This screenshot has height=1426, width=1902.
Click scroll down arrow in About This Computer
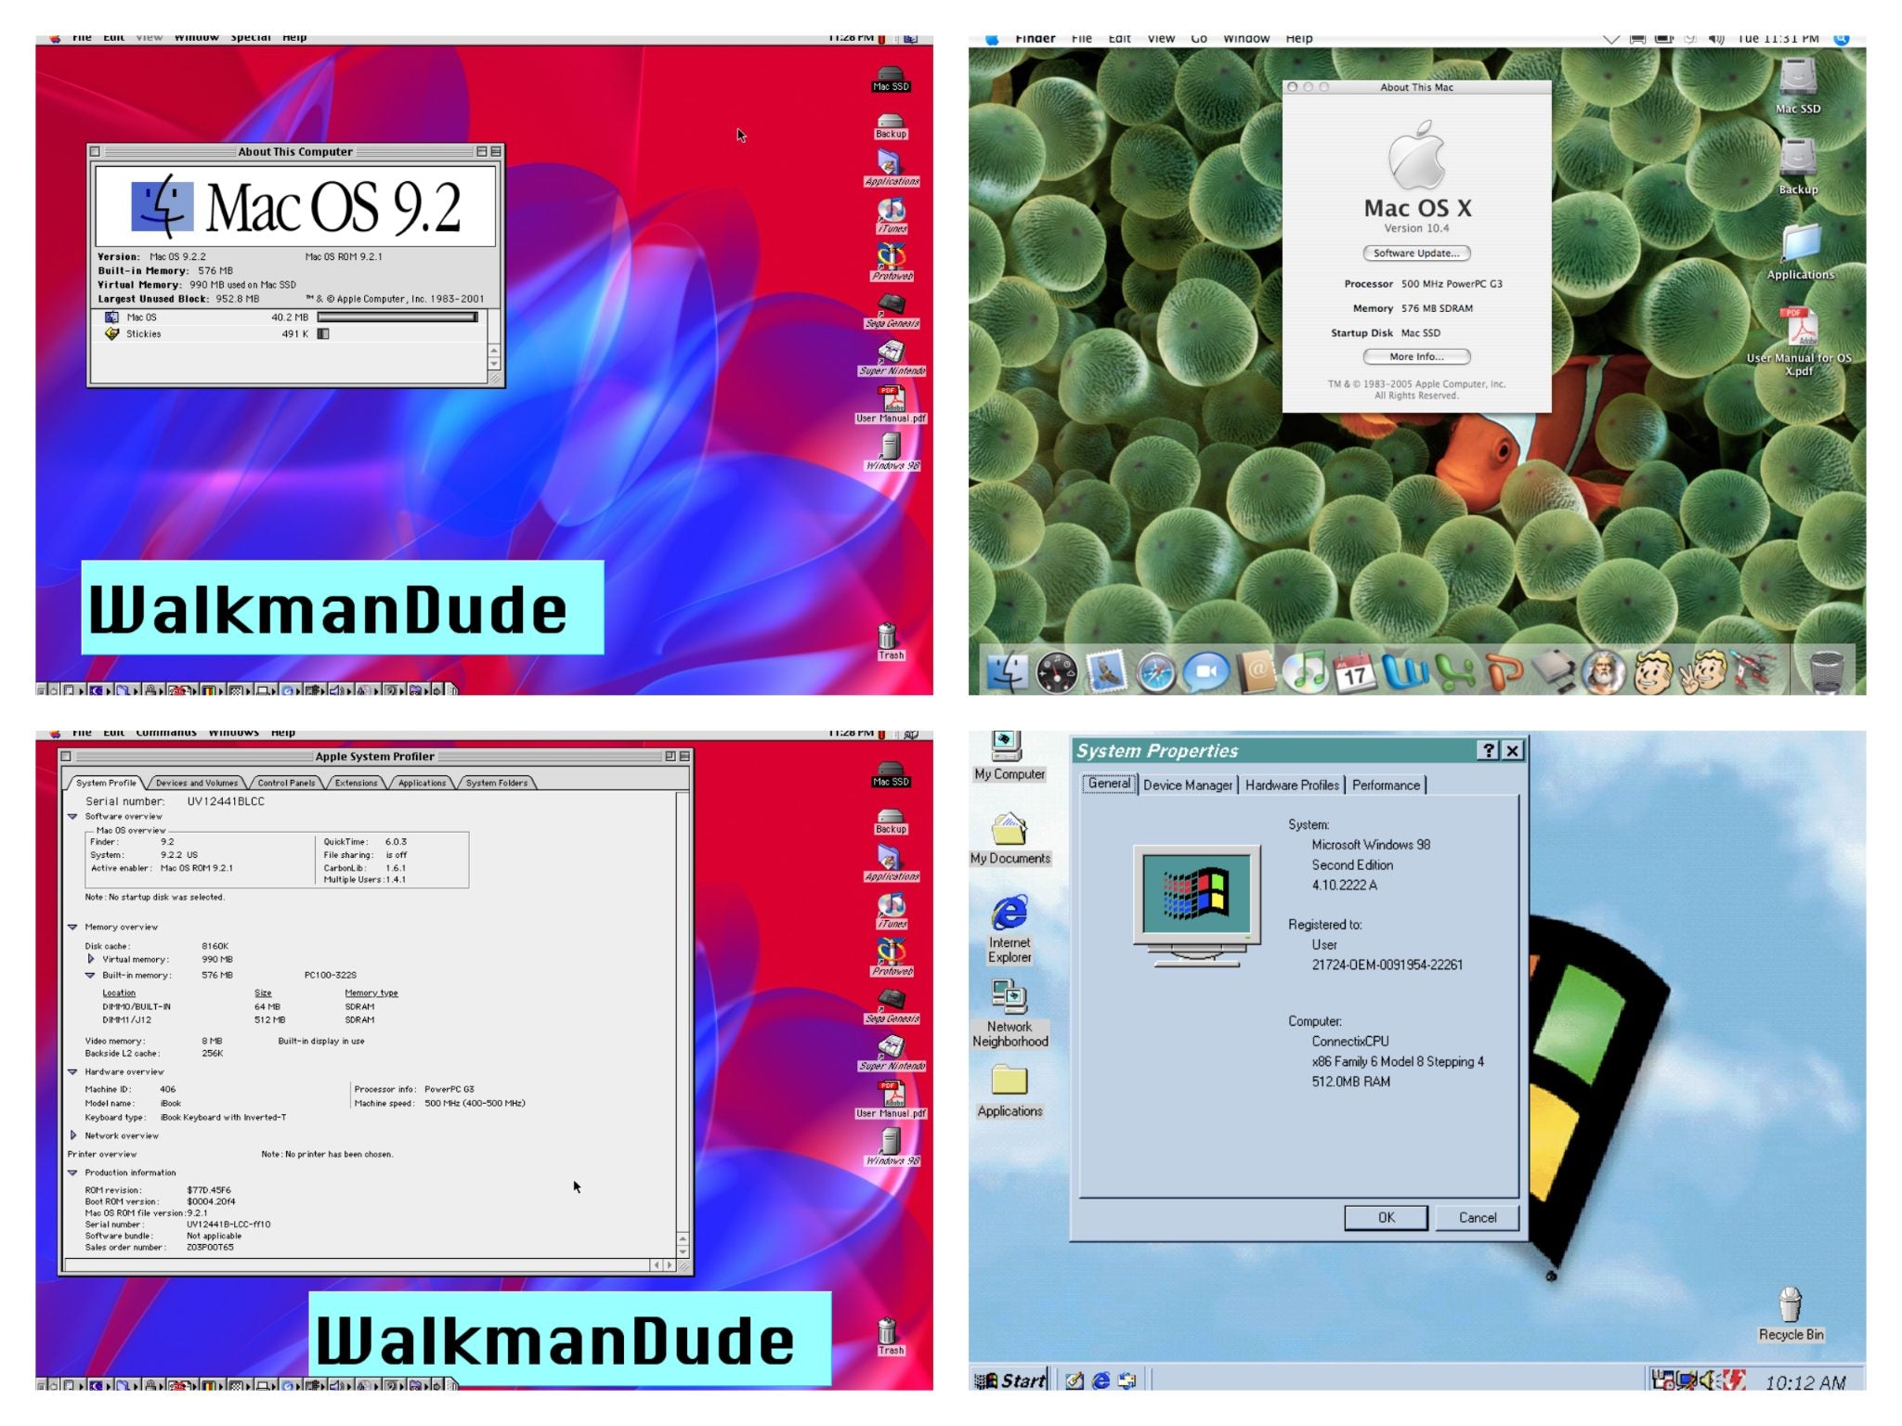494,364
